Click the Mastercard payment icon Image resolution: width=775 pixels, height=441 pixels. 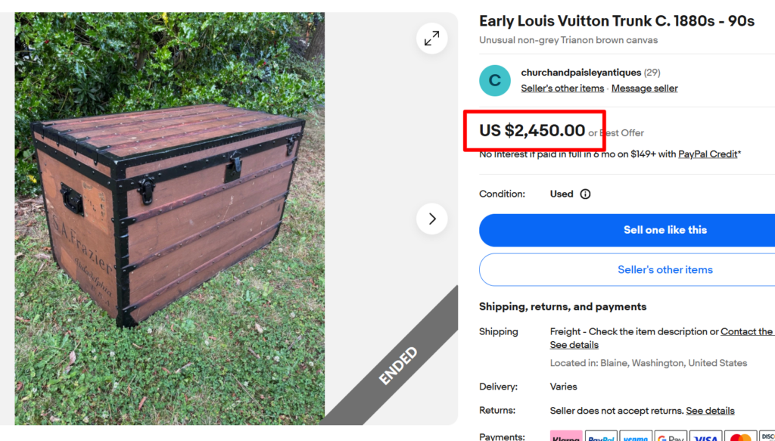(740, 436)
